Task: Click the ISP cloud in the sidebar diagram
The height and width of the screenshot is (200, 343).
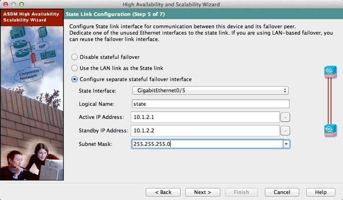Action: [42, 46]
